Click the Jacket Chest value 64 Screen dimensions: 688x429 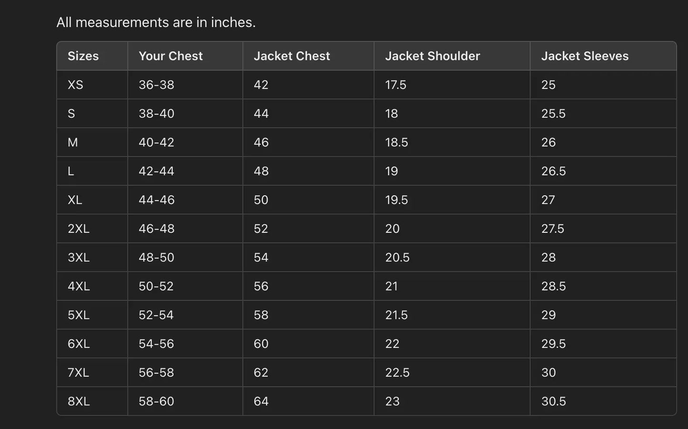pyautogui.click(x=261, y=401)
